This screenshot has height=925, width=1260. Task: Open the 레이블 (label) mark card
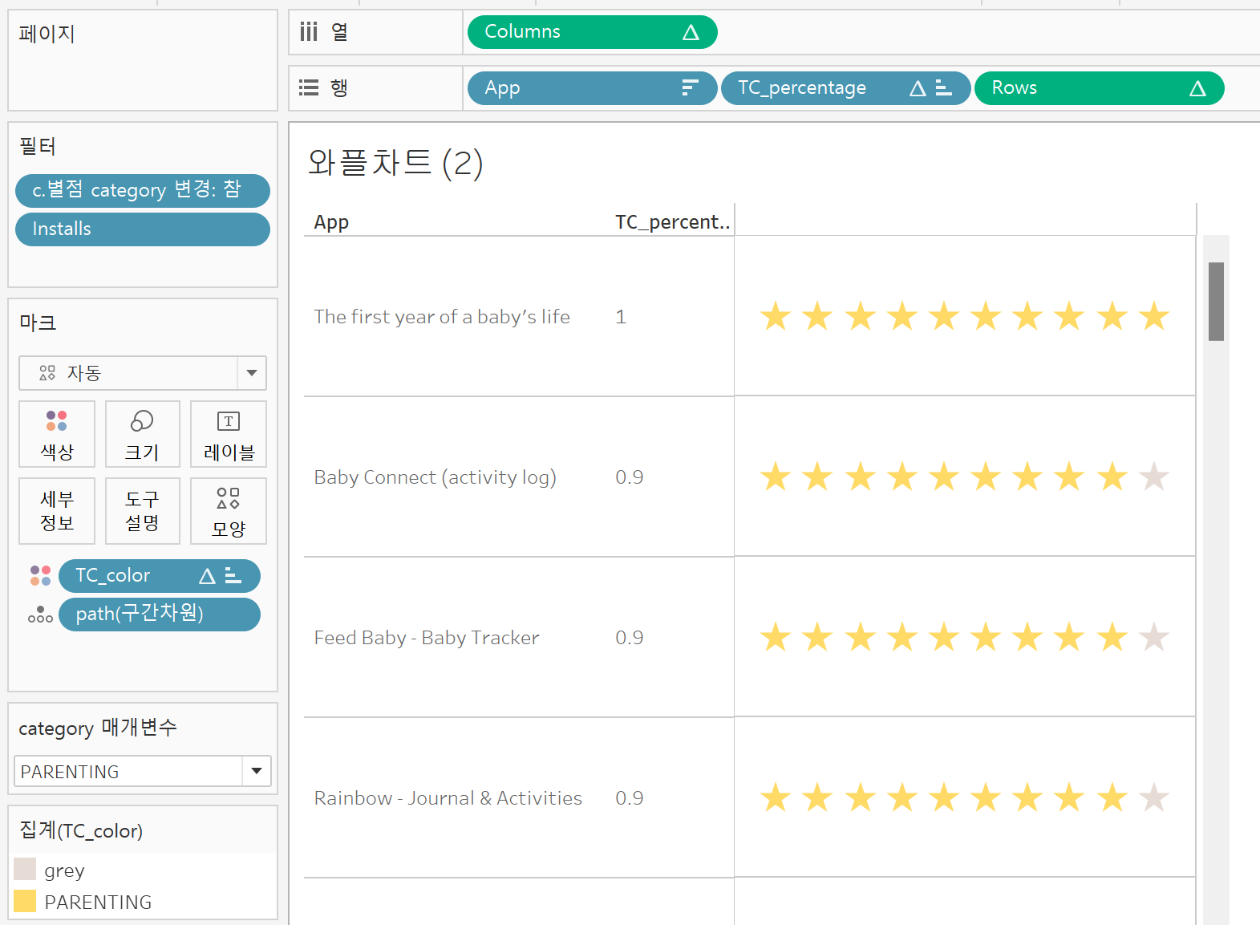(x=229, y=434)
